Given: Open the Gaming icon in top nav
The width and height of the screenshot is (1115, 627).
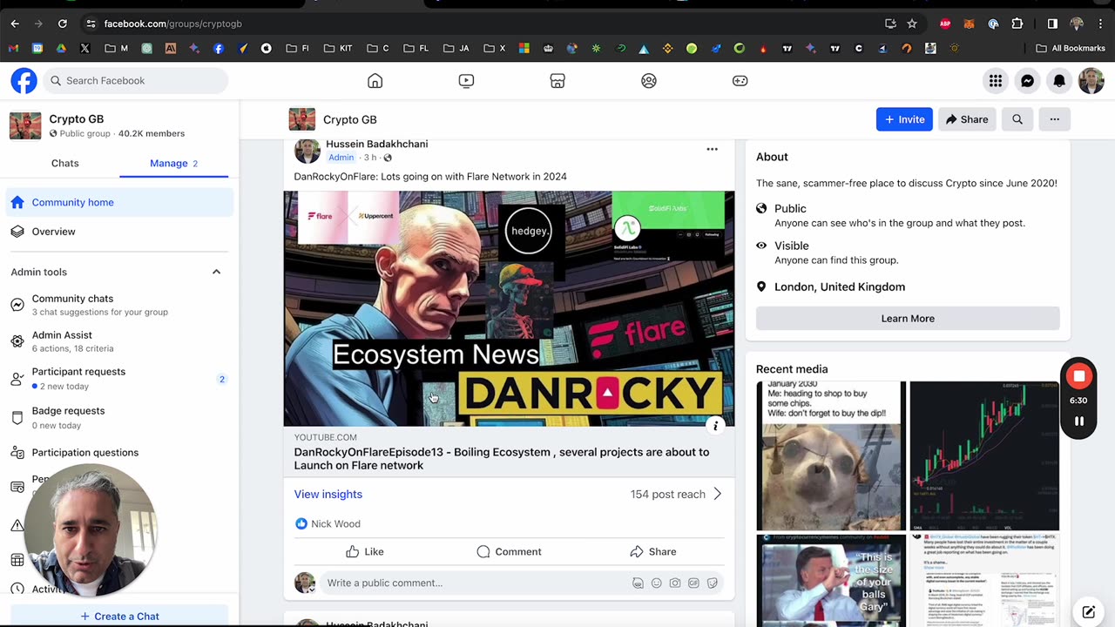Looking at the screenshot, I should click(x=740, y=81).
